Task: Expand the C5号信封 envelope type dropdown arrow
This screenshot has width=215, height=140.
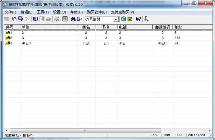Action: click(116, 19)
